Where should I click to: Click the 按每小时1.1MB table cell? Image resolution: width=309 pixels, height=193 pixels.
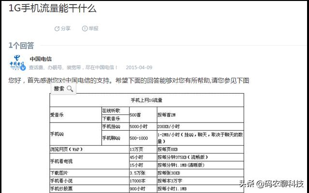click(x=200, y=189)
